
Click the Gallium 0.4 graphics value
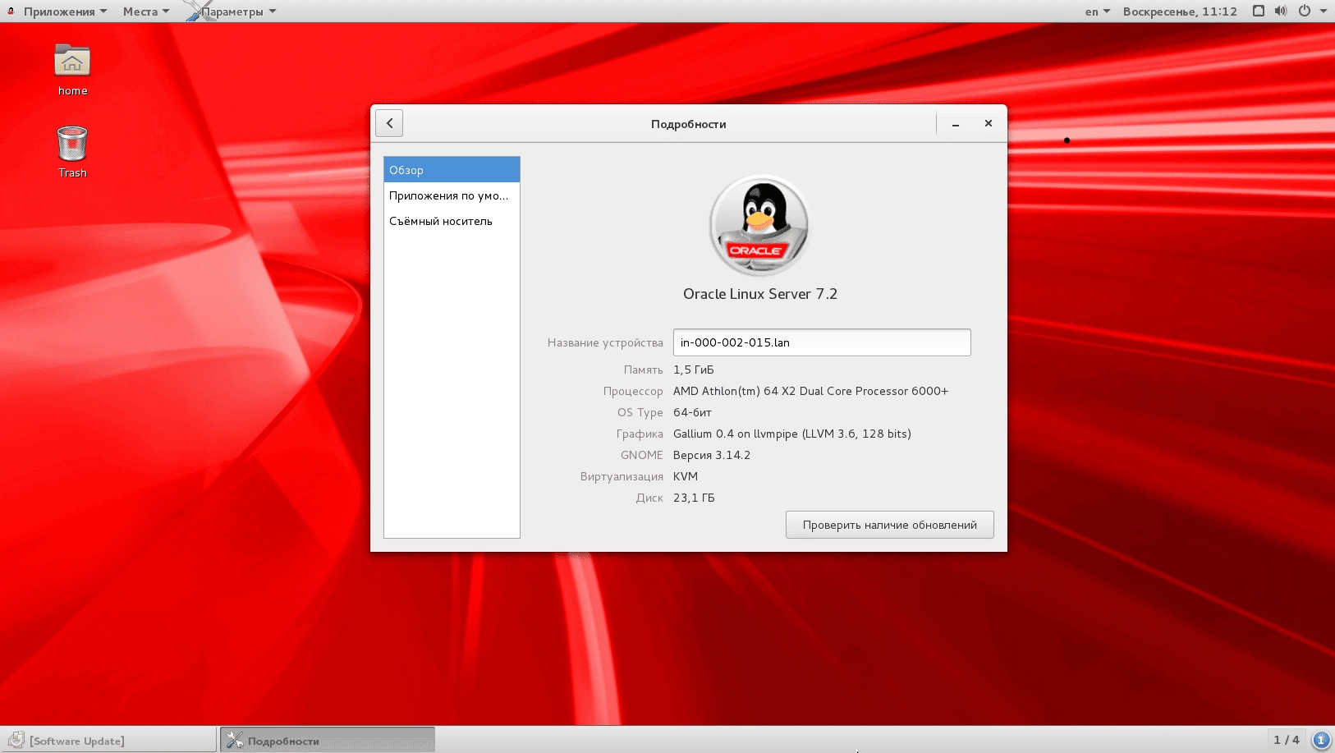pos(792,434)
